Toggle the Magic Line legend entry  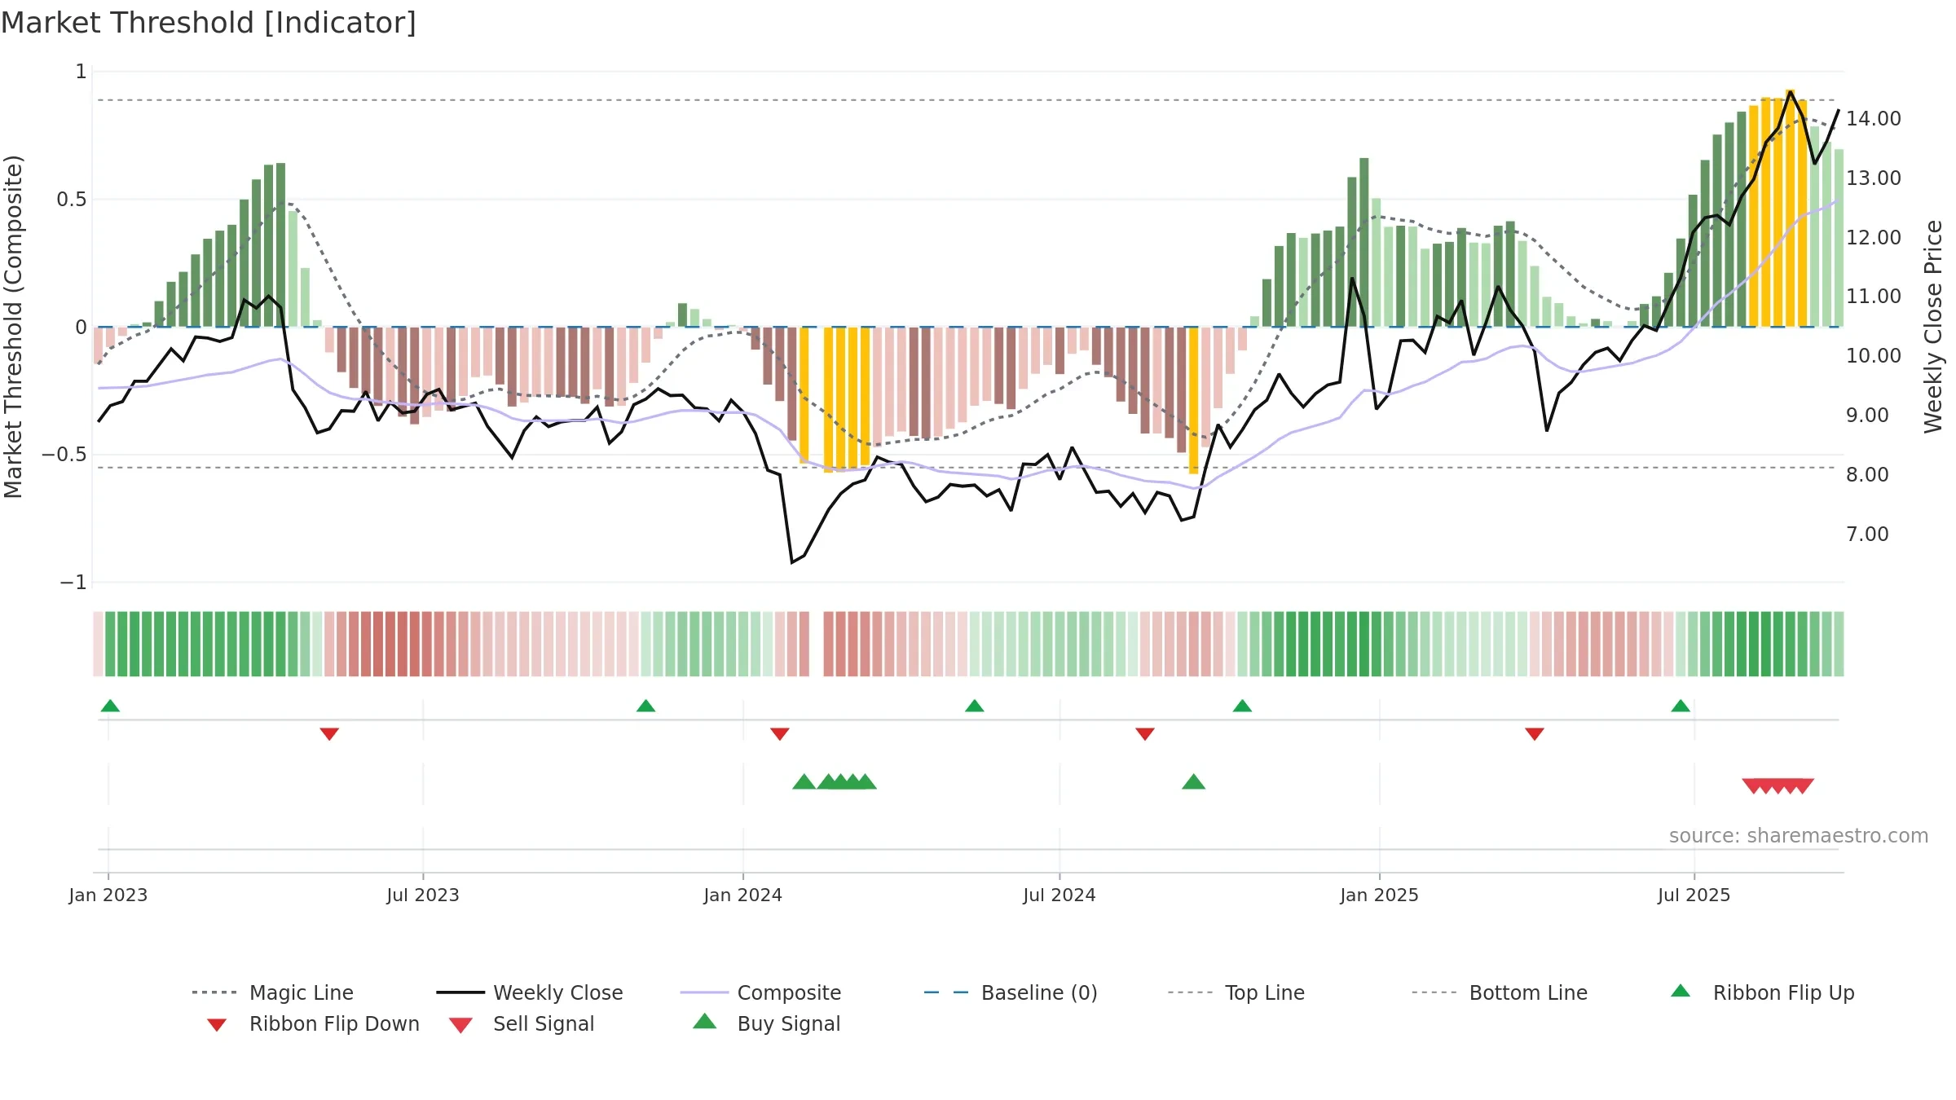click(x=273, y=992)
